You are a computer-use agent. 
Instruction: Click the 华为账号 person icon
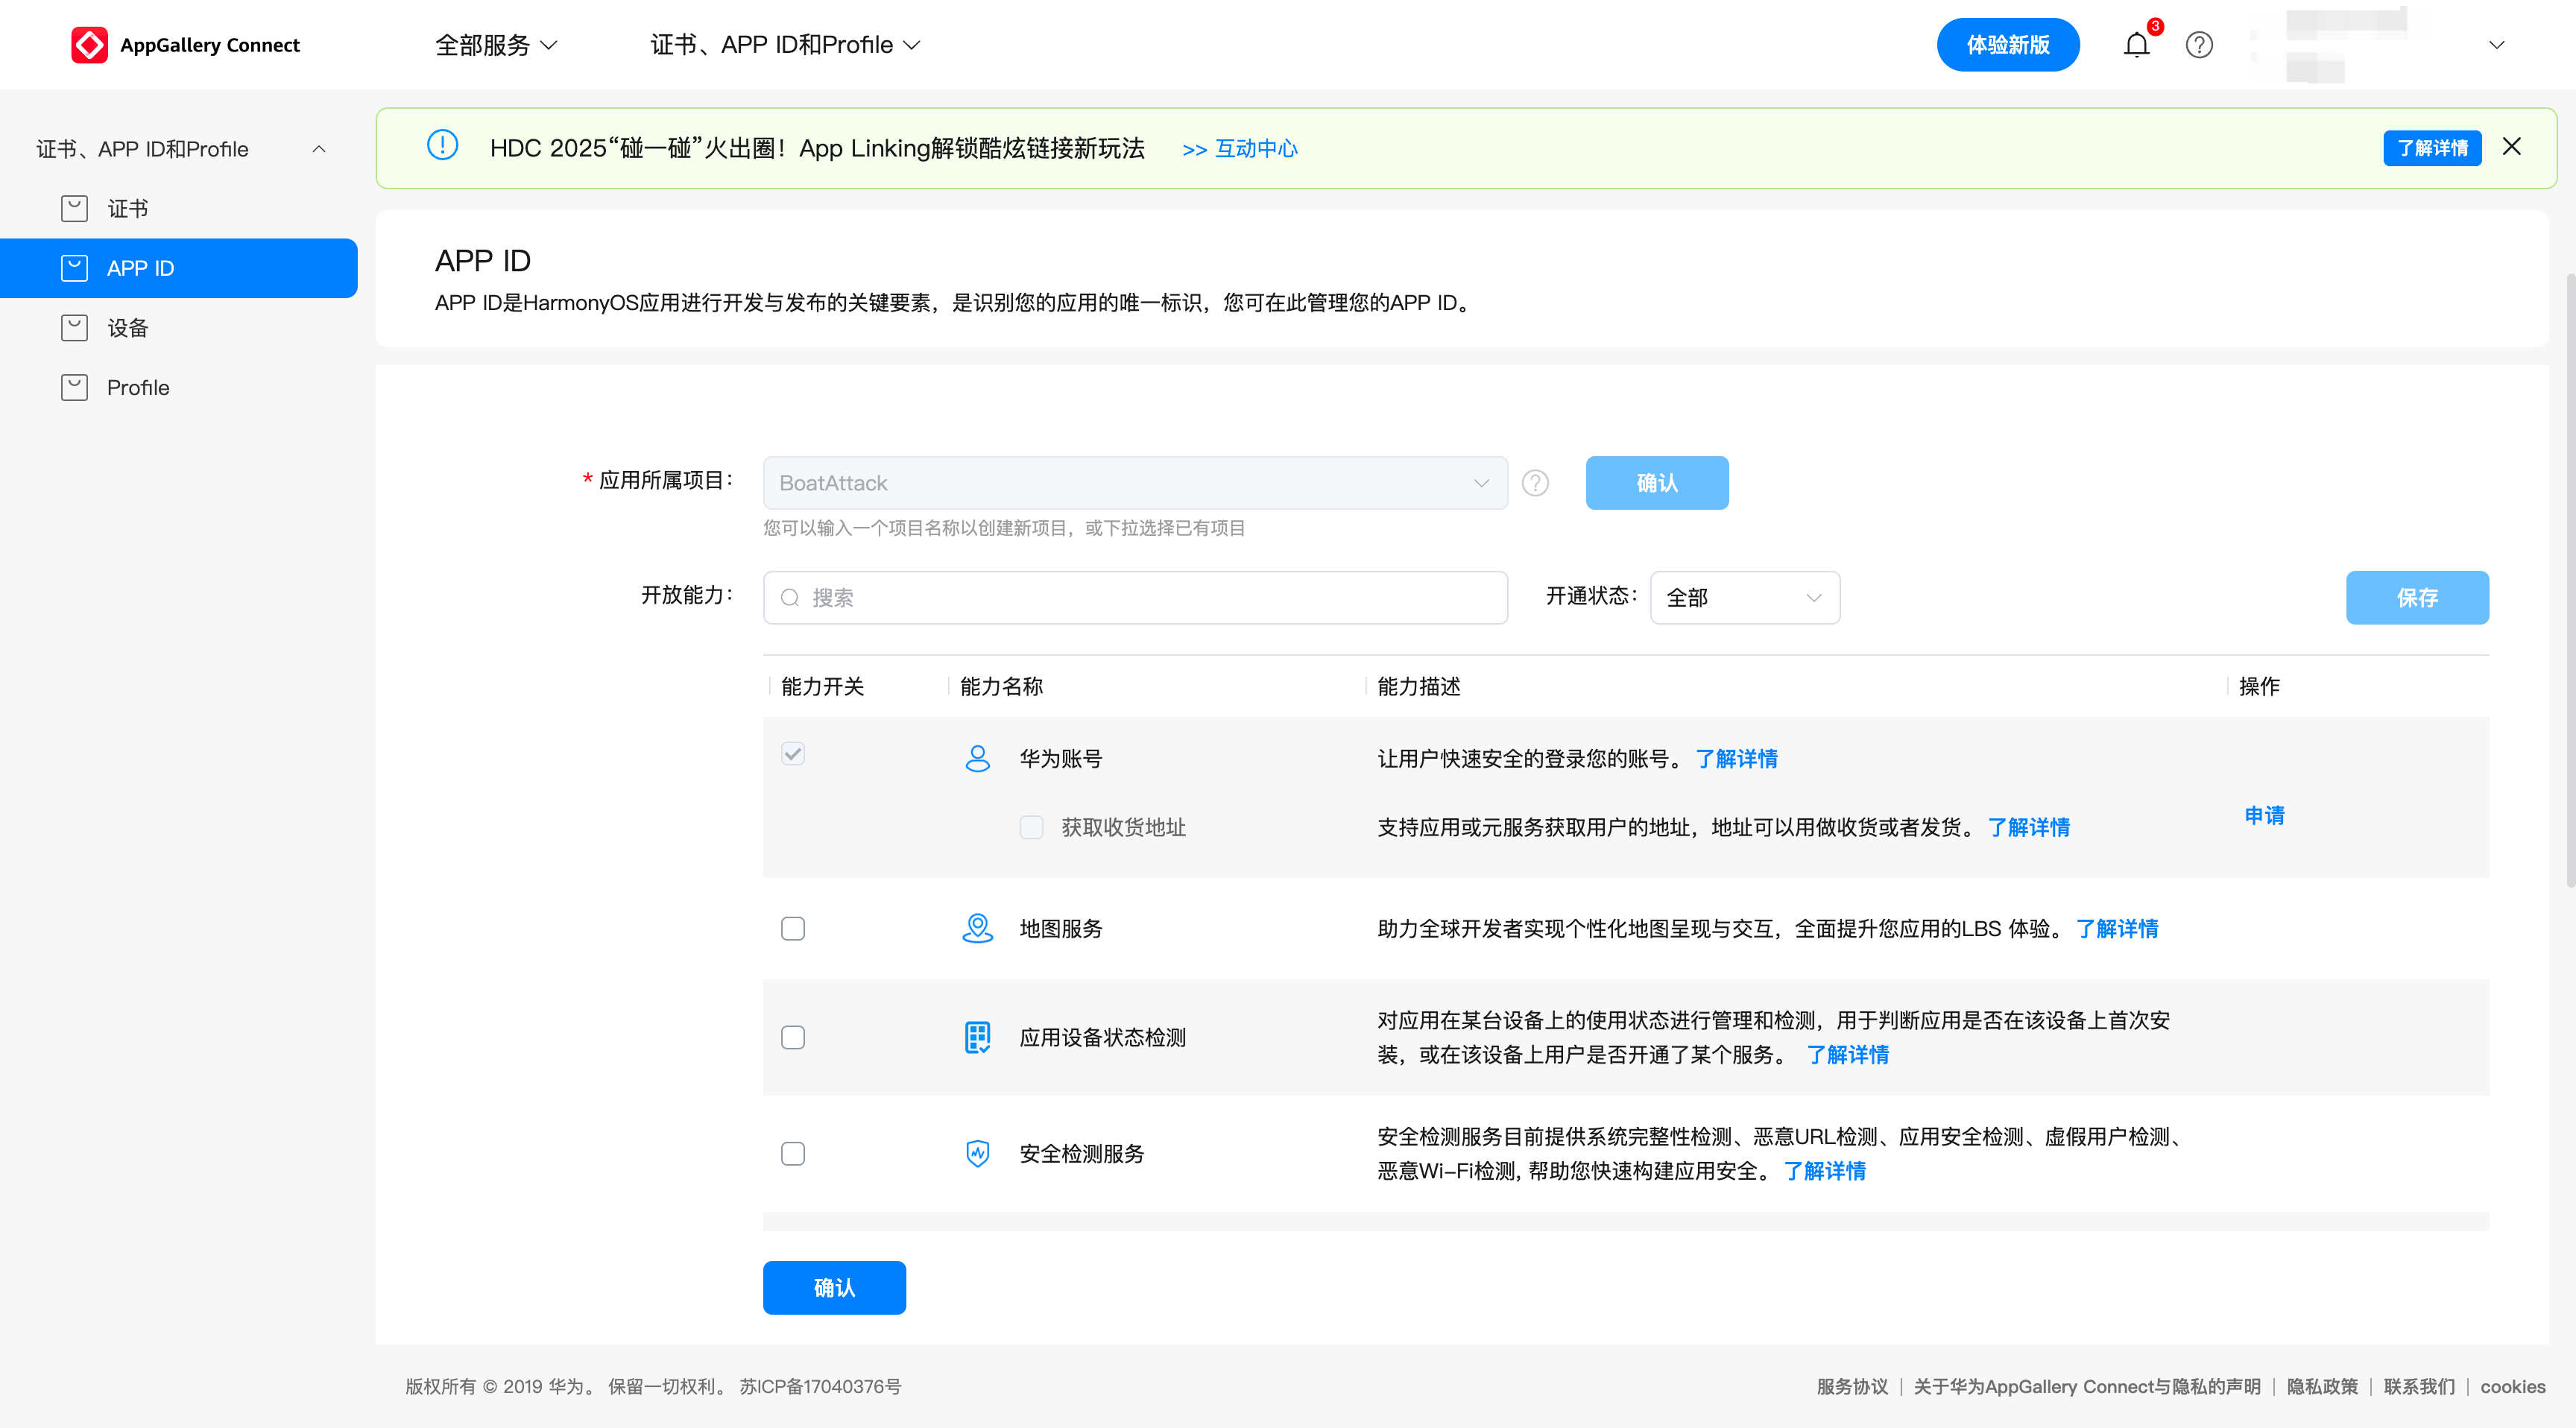coord(977,758)
